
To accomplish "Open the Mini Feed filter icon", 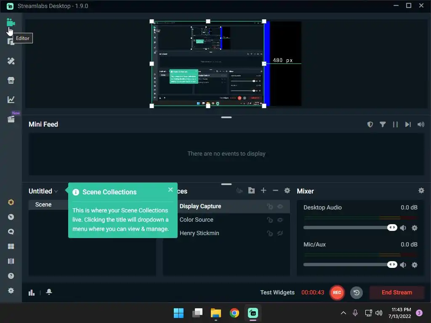I will click(383, 124).
